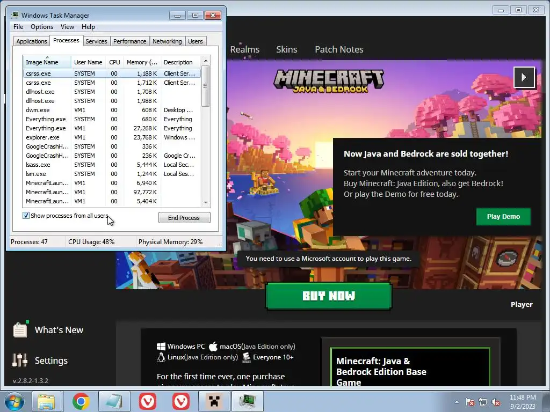
Task: Click the Everyone 10+ ESRB rating icon
Action: coord(247,357)
